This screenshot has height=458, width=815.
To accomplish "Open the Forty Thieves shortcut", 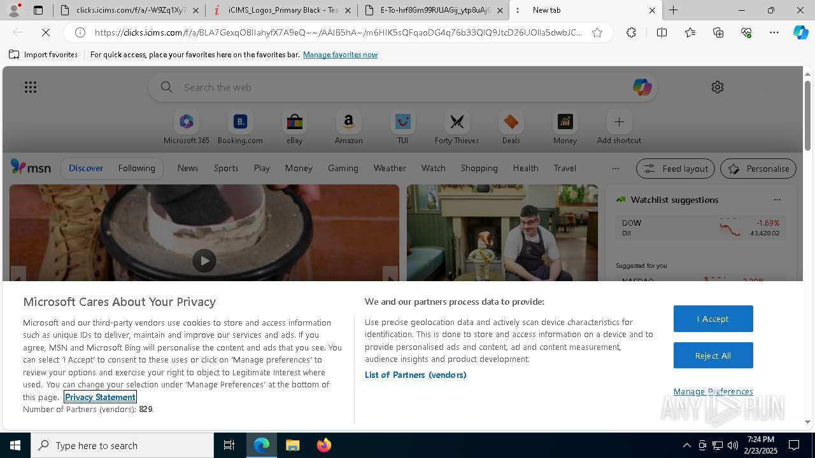I will (457, 128).
